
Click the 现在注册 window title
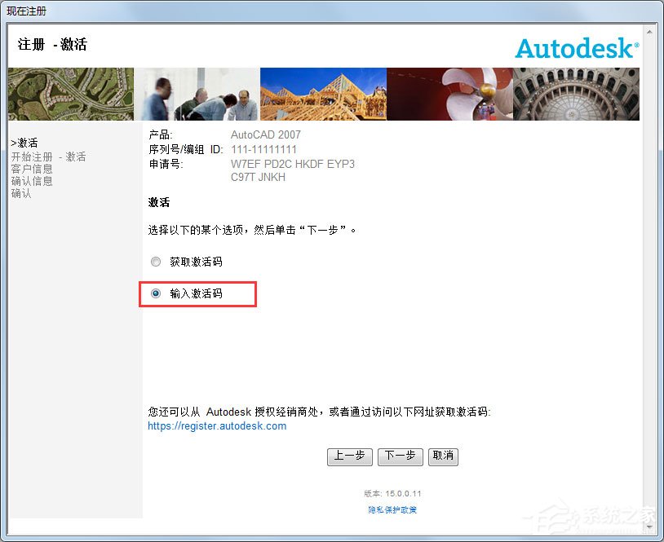(26, 11)
